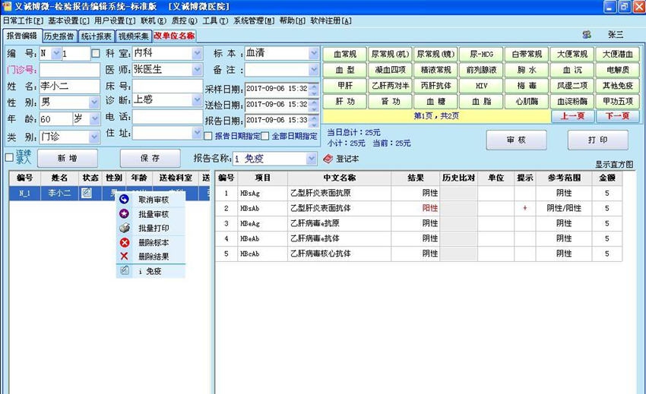Viewport: 646px width, 394px height.
Task: Click the 审核 button
Action: pyautogui.click(x=516, y=140)
